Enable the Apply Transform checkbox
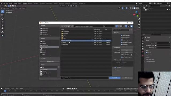This screenshot has height=96, width=171. pyautogui.click(x=121, y=55)
